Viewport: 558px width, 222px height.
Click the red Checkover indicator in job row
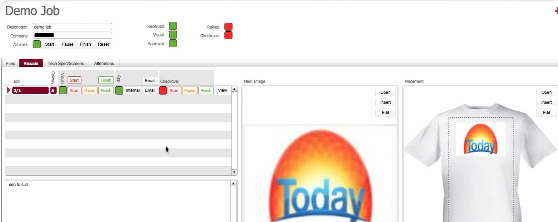point(163,90)
